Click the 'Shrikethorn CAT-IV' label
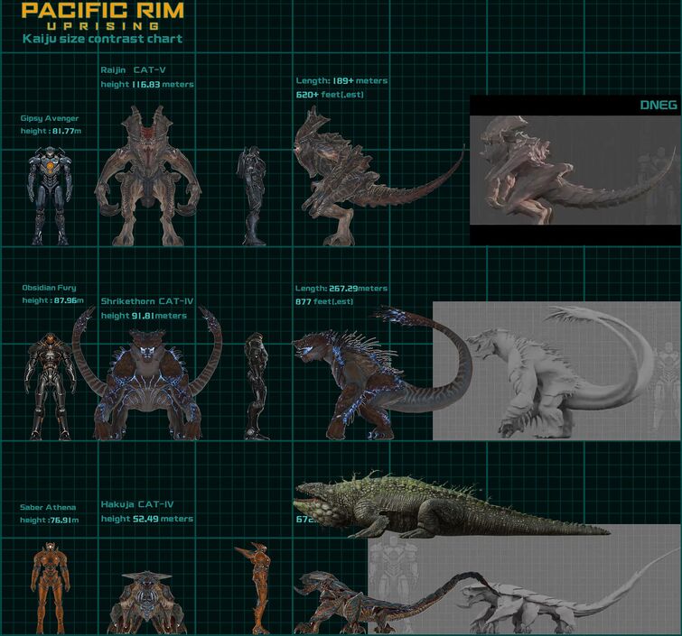Viewport: 682px width, 636px height. pos(147,301)
